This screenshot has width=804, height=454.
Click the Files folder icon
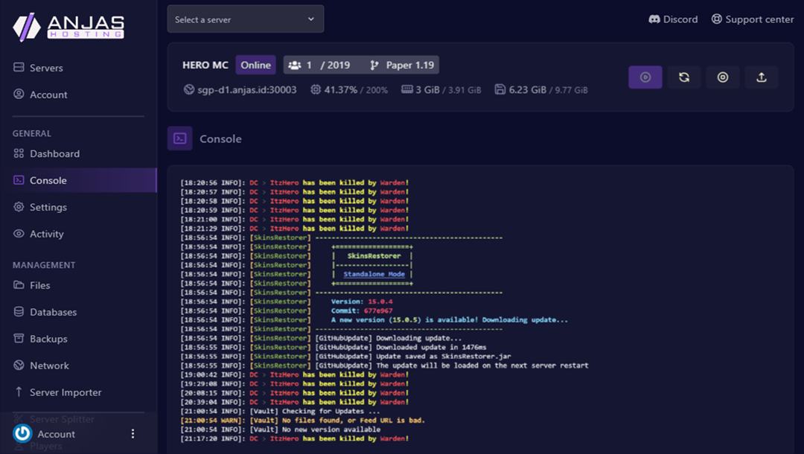19,285
